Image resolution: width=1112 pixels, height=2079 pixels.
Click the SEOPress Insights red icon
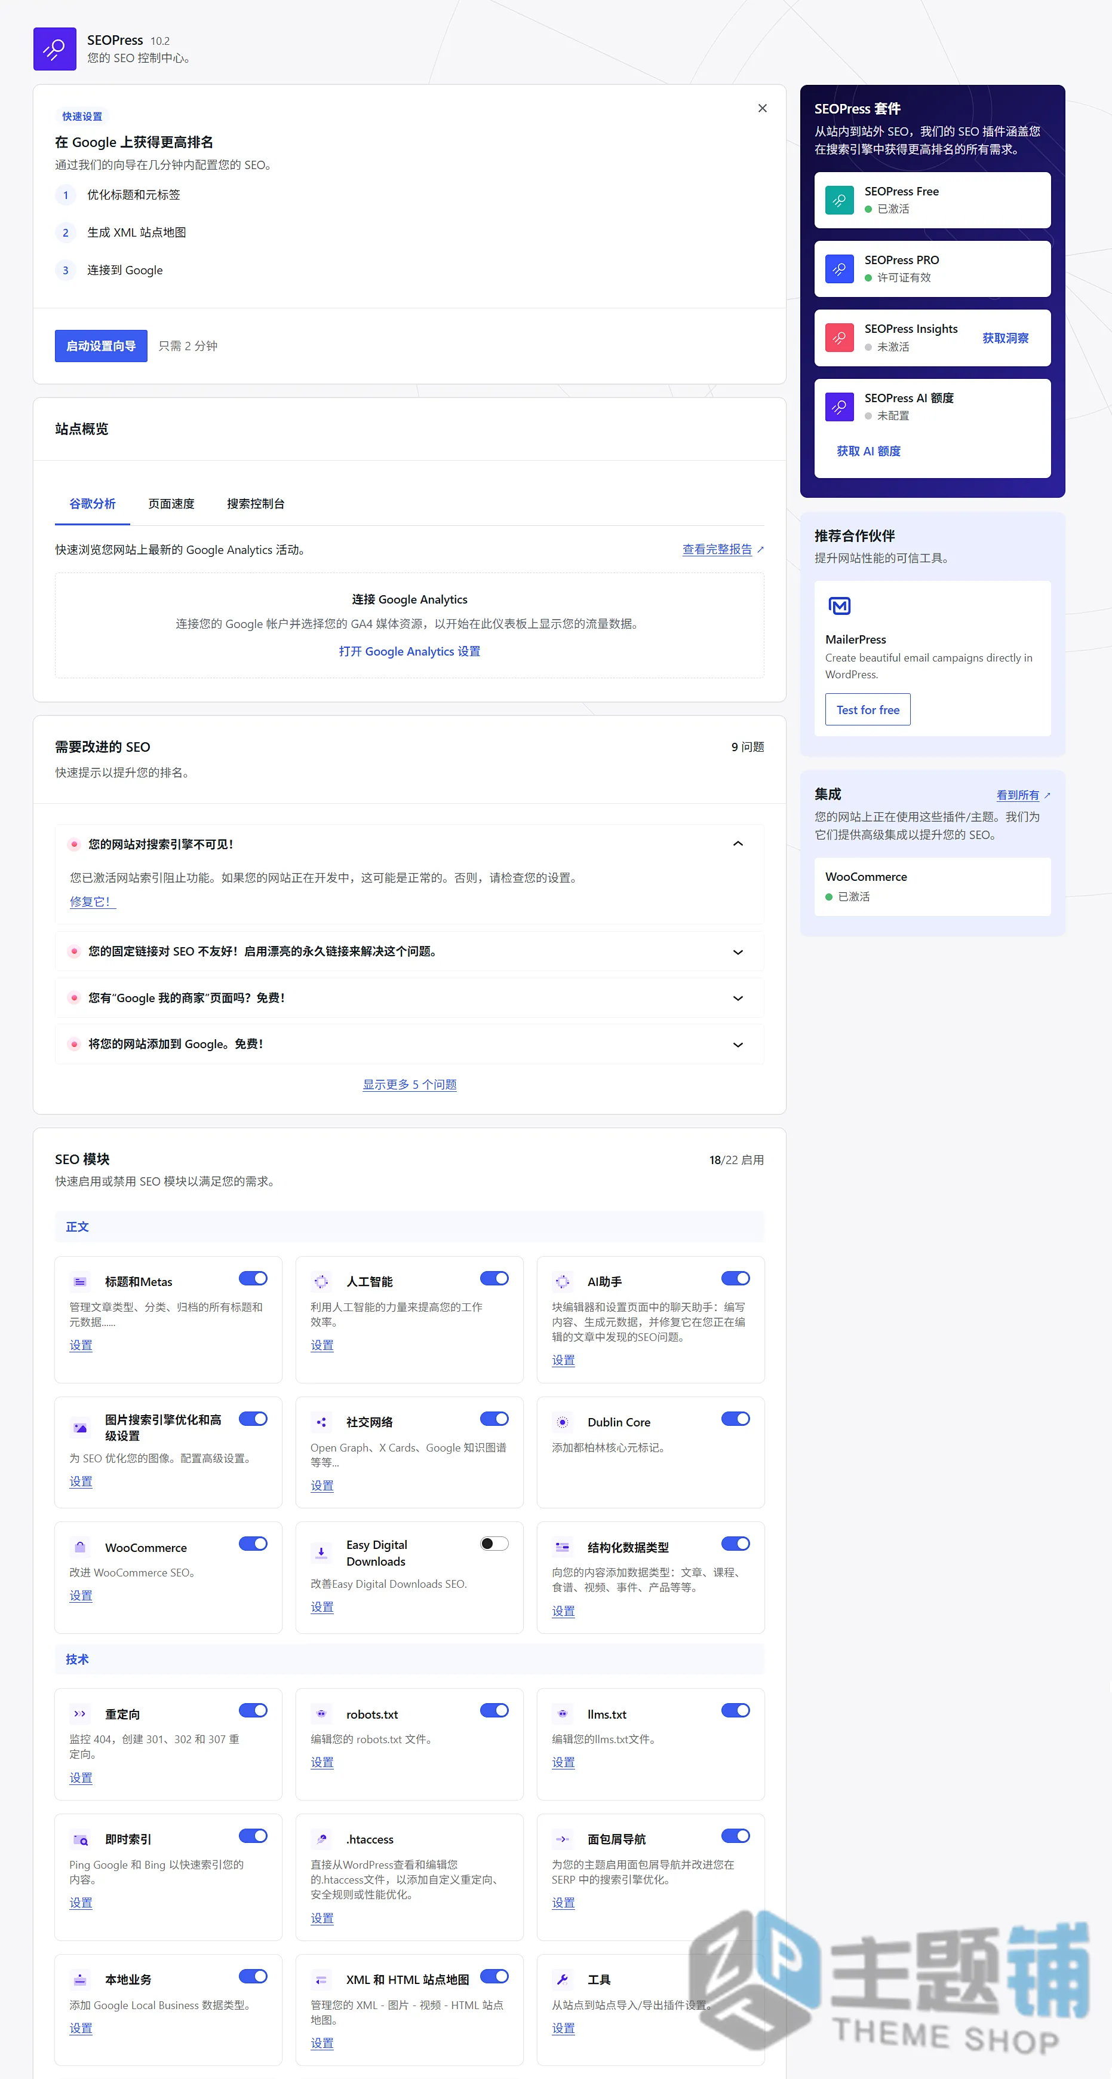(x=838, y=338)
